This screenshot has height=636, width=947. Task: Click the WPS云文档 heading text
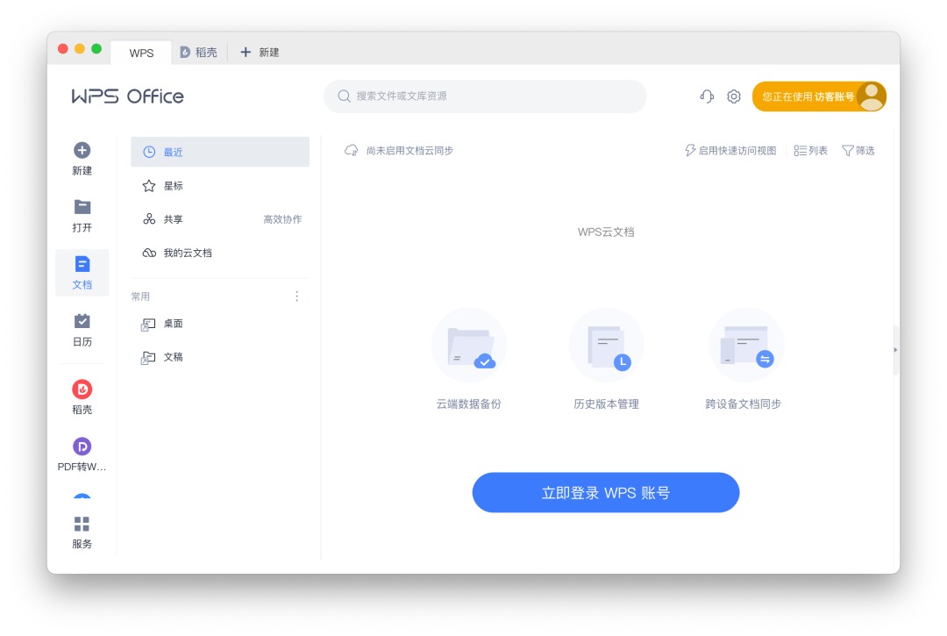[x=606, y=232]
